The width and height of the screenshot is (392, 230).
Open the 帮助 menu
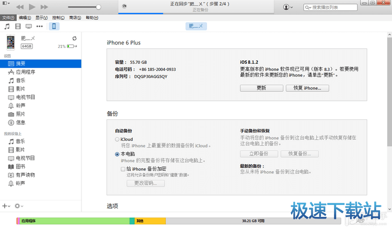(x=92, y=18)
